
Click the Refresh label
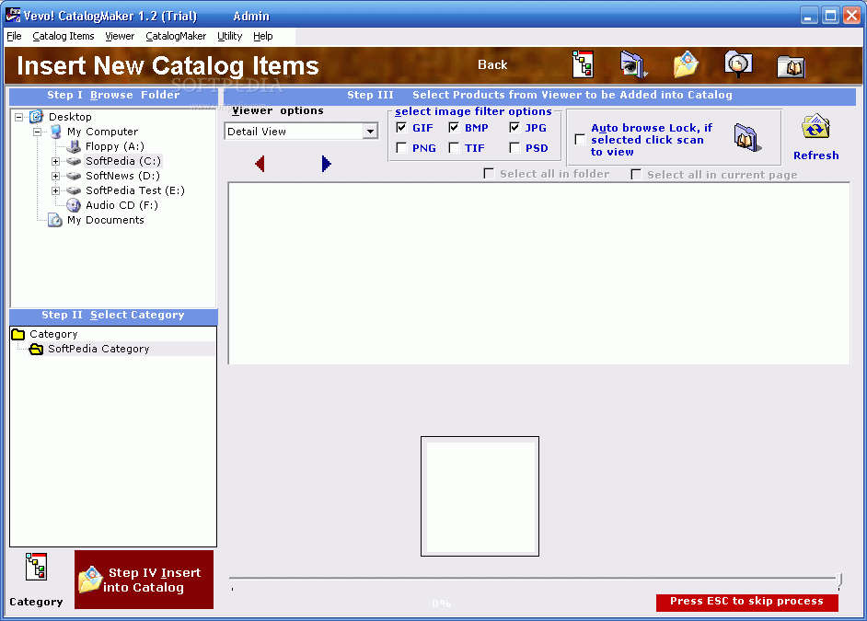(x=816, y=155)
